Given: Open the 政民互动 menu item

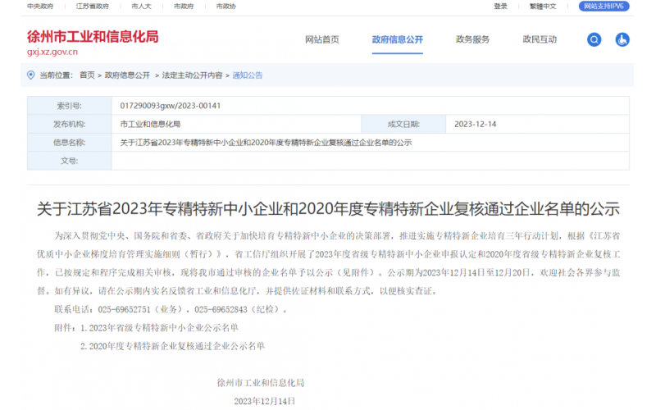Looking at the screenshot, I should pos(540,39).
